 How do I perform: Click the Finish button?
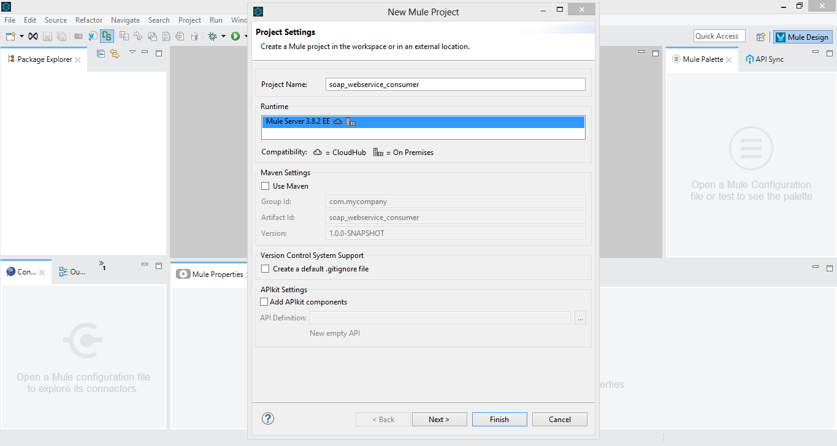[x=499, y=420]
